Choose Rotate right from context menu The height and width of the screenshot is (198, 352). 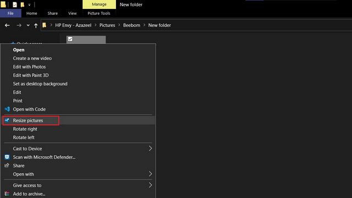25,129
